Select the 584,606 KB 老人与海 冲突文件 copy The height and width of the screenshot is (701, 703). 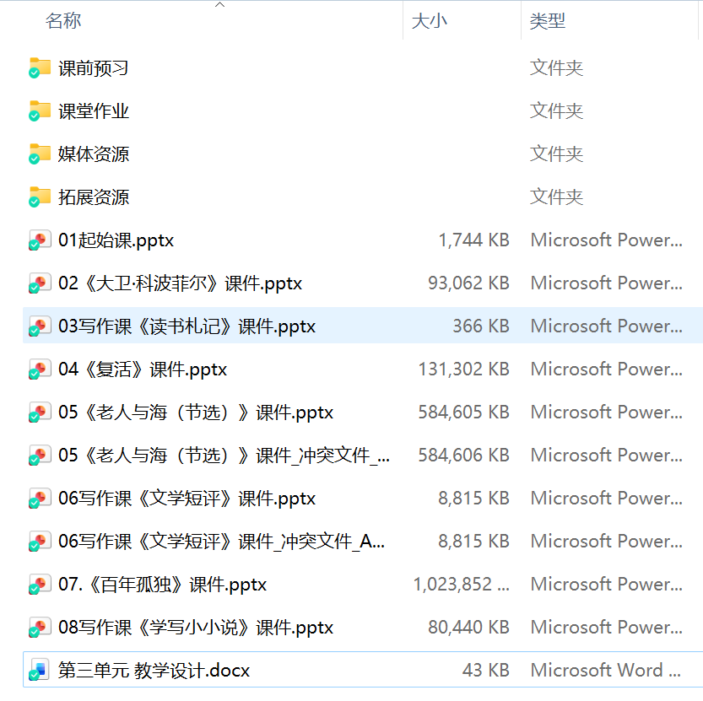point(224,456)
